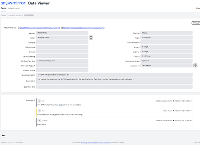Screen dimensions: 200x145
Task: Click the empty Service offering field
Action: coord(62,56)
